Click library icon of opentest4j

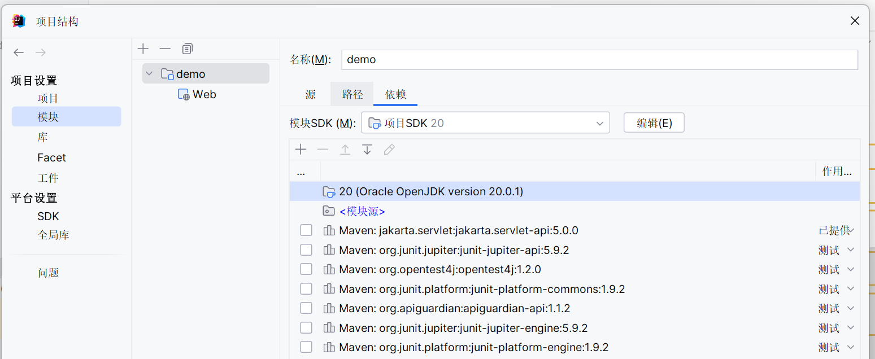click(329, 270)
